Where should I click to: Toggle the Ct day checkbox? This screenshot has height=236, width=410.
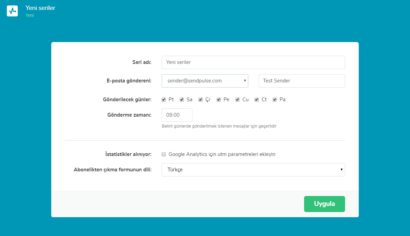point(257,100)
